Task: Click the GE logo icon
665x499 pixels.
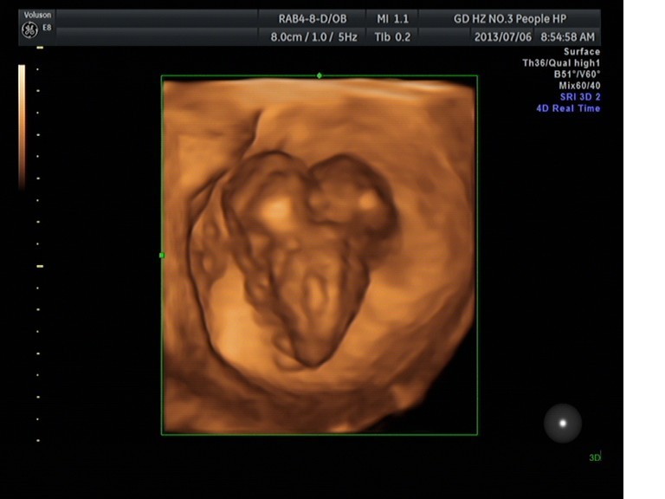Action: [29, 30]
